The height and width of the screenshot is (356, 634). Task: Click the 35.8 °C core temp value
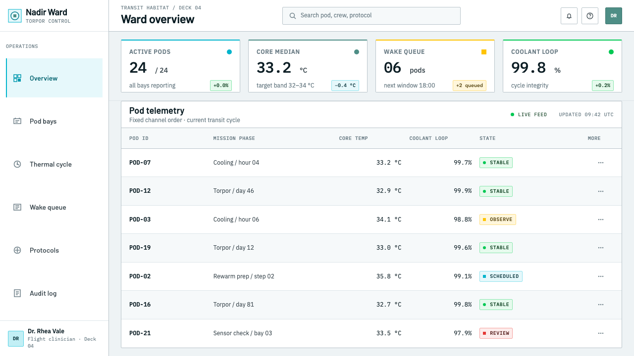point(389,276)
